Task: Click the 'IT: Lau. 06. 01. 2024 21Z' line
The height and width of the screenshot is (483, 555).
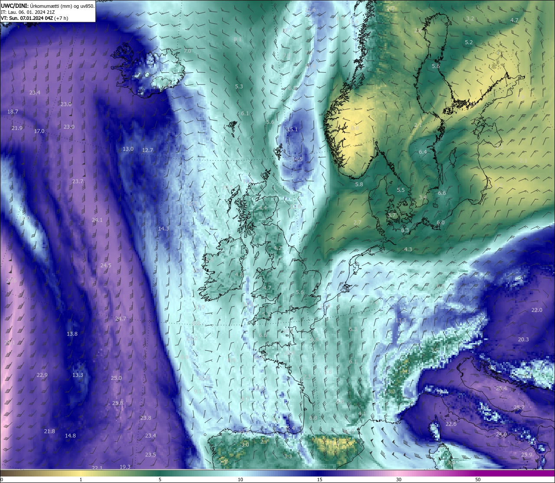Action: click(x=28, y=12)
